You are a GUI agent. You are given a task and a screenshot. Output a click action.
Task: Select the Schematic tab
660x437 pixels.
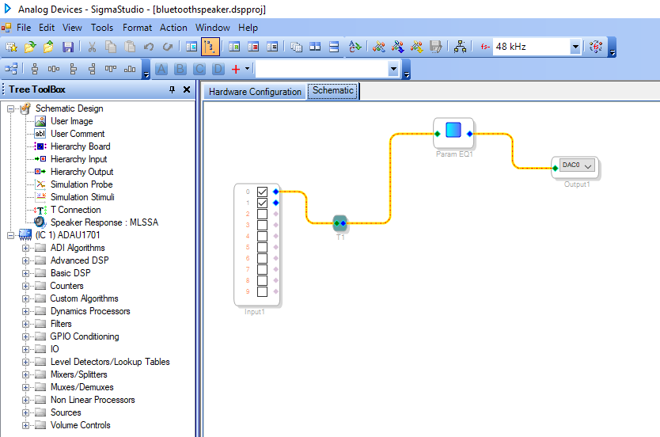pos(333,90)
